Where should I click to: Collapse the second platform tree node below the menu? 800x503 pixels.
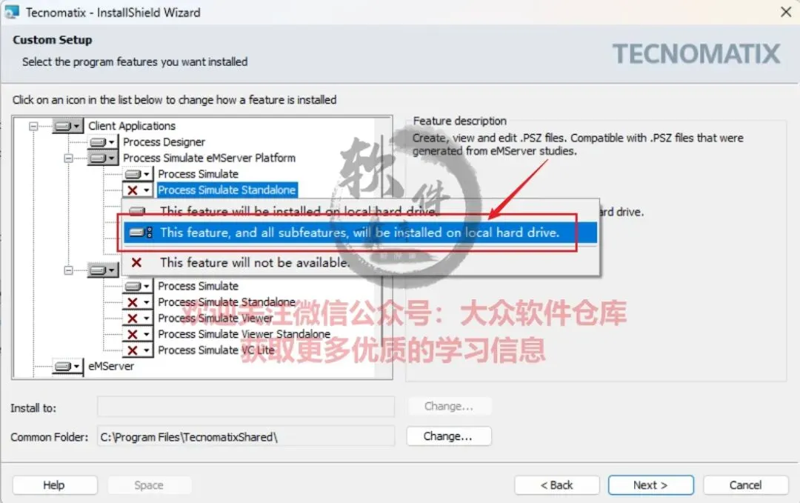pos(68,270)
